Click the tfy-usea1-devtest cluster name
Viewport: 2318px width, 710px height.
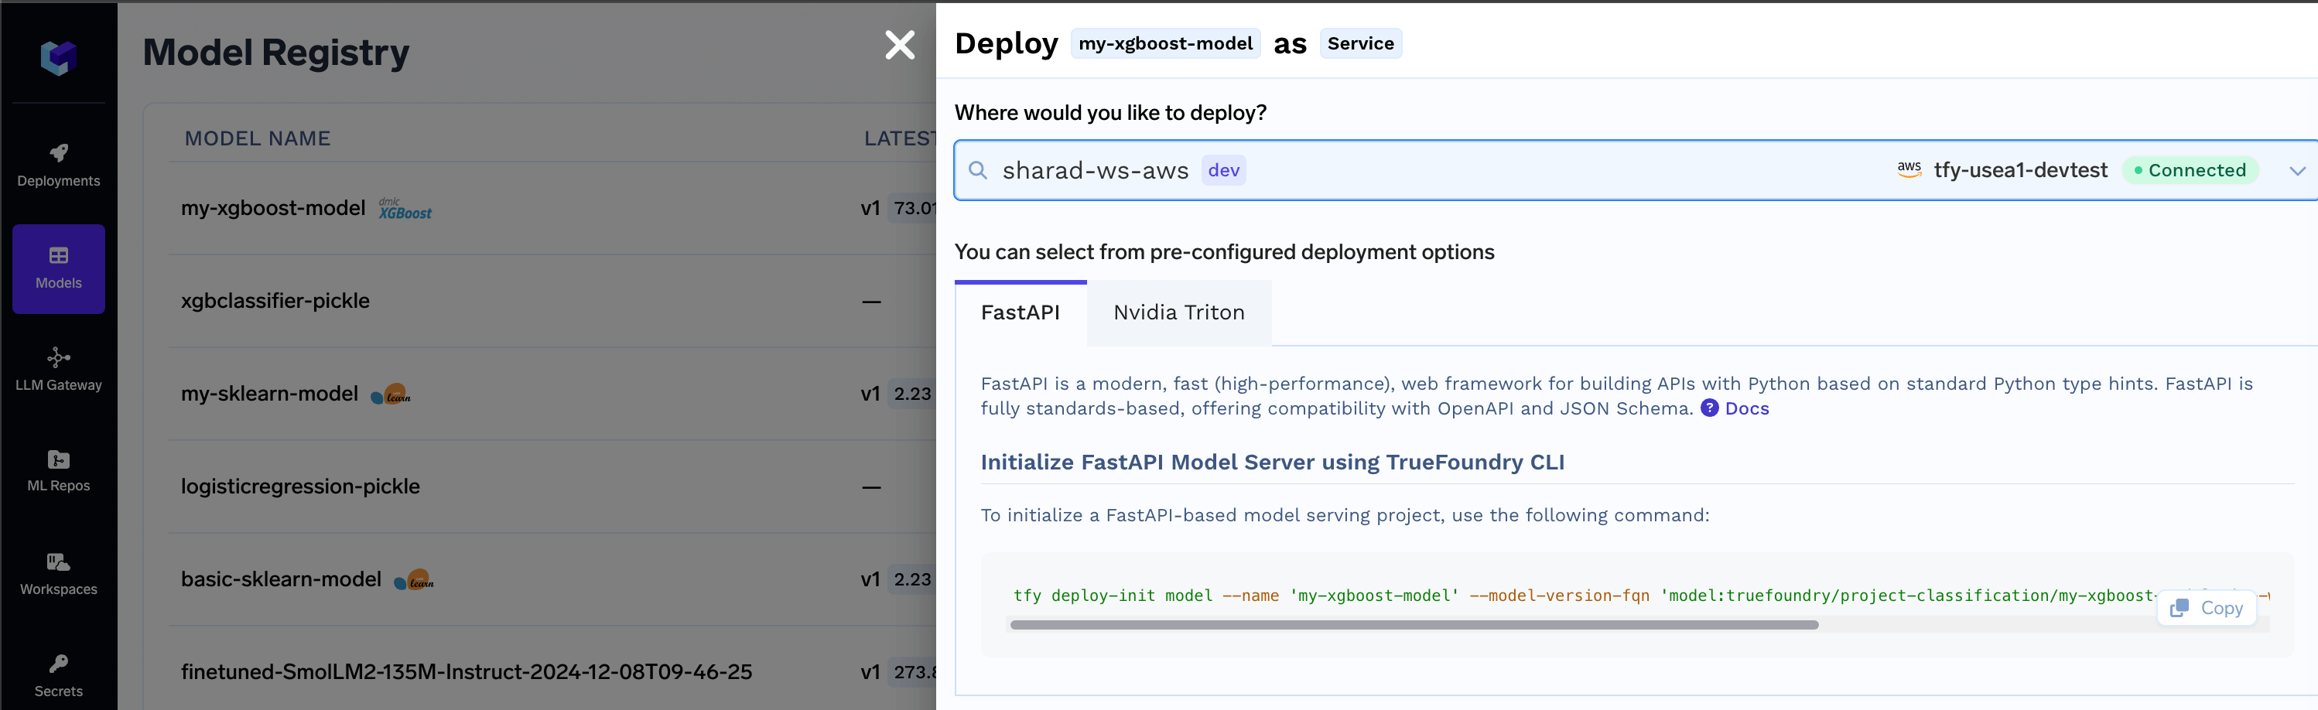click(x=2020, y=170)
